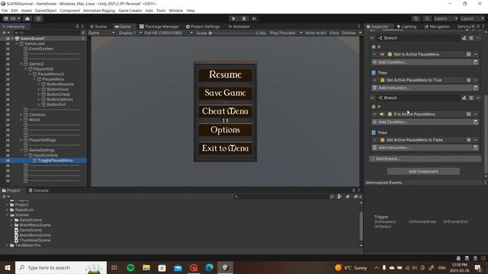Switch to the Console tab
Screen dimensions: 488x274
point(39,190)
